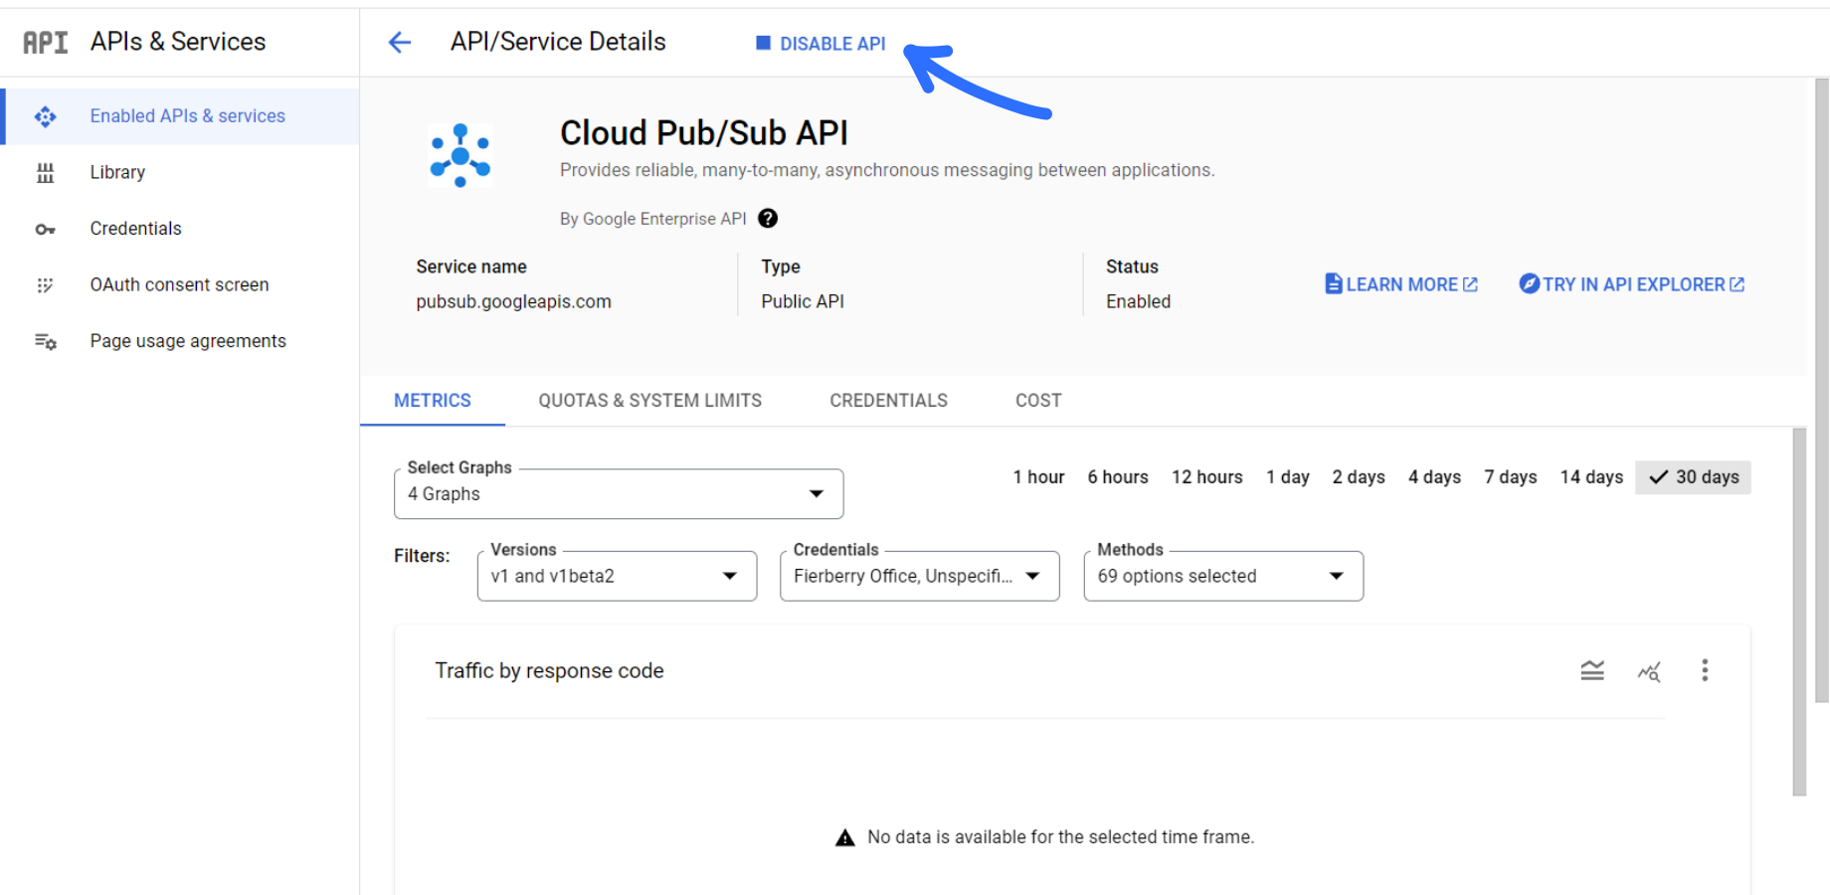
Task: Open Try in API Explorer link
Action: (x=1632, y=284)
